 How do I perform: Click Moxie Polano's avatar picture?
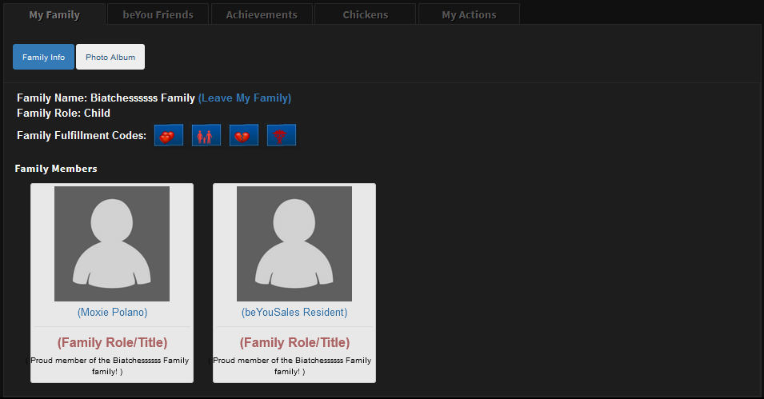tap(112, 244)
